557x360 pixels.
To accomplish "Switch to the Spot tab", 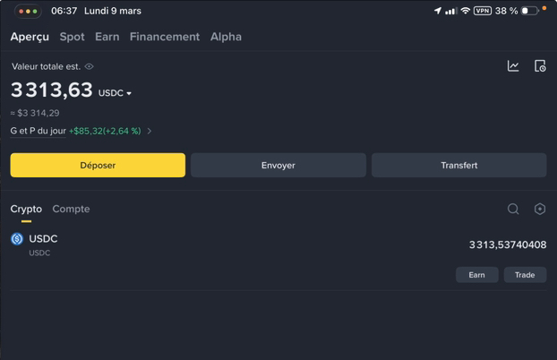I will (72, 37).
